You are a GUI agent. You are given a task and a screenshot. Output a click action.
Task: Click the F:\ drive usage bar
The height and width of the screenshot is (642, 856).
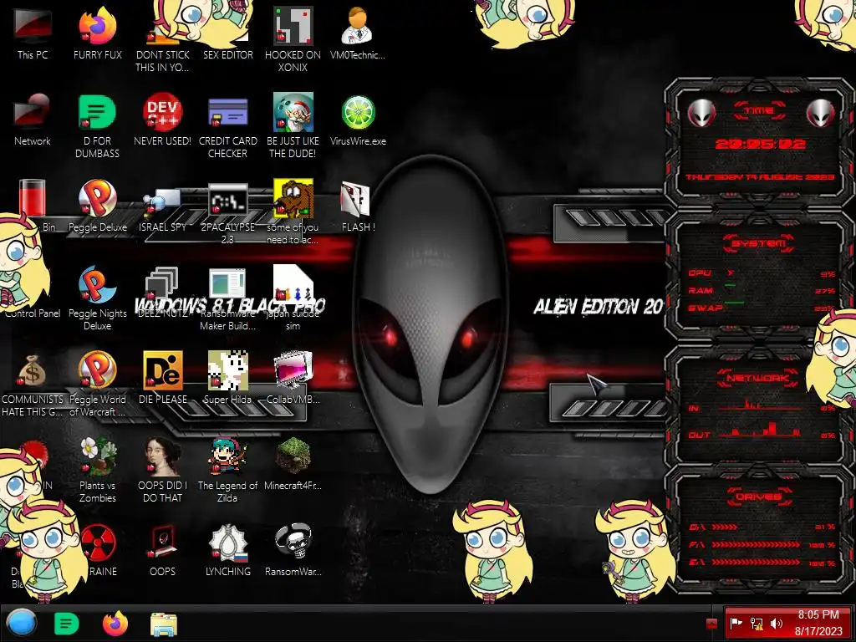[x=756, y=544]
